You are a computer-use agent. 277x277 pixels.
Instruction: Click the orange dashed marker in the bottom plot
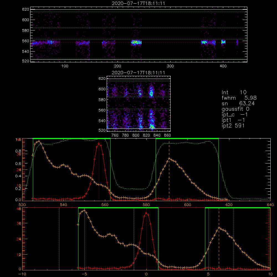pos(219,238)
